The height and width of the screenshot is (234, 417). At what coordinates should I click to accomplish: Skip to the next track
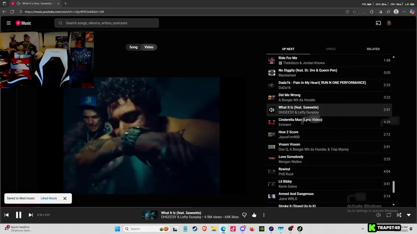click(x=31, y=215)
